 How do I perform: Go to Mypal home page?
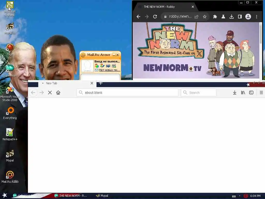click(58, 93)
